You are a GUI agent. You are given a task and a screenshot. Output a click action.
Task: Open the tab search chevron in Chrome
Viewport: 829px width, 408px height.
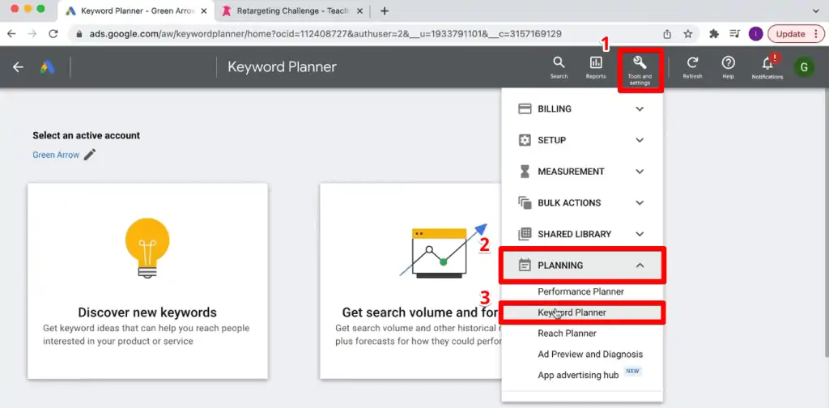[x=815, y=11]
